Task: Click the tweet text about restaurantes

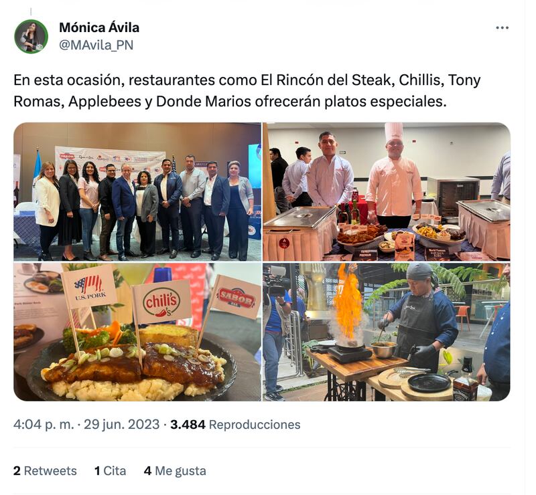Action: [x=247, y=90]
